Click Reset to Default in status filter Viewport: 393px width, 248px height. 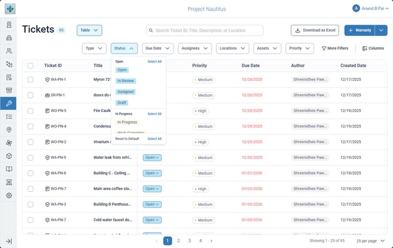tap(127, 138)
